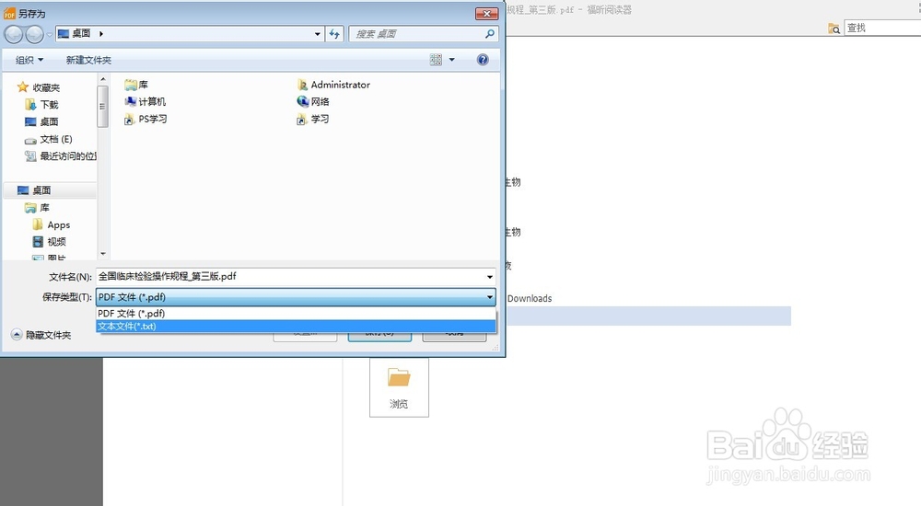Select 收藏夹 in the navigation pane

pyautogui.click(x=39, y=87)
